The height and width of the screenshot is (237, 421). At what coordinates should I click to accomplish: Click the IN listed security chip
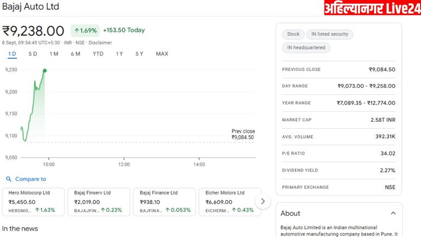click(x=329, y=34)
